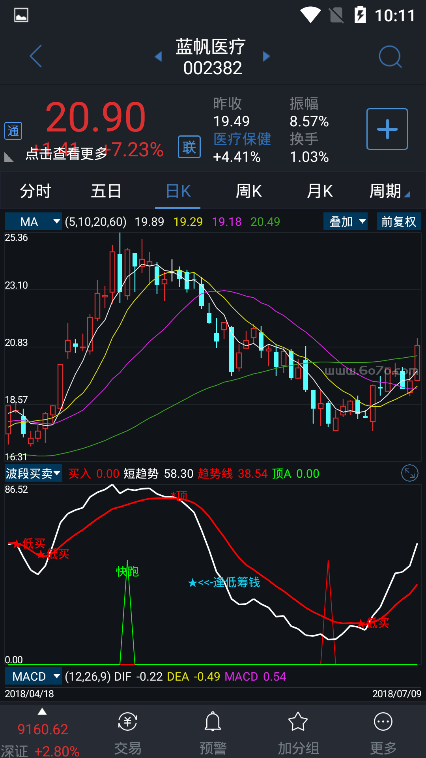Tap the +7.23% change percentage
Screen dimensions: 426x758
point(133,150)
